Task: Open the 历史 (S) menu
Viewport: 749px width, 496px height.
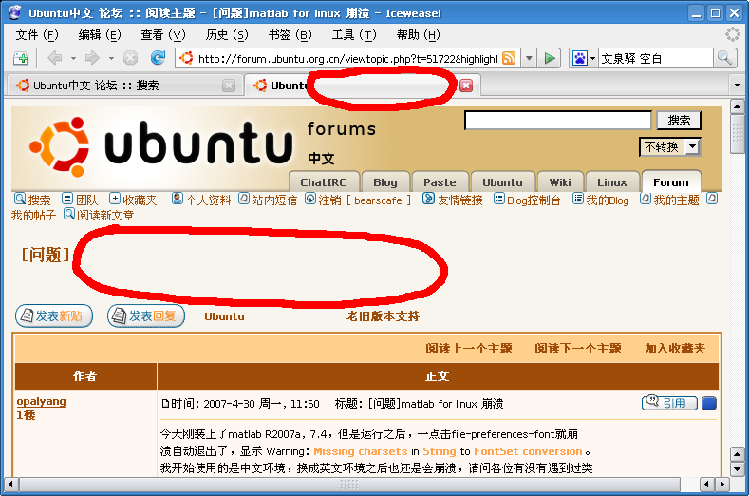Action: pos(227,35)
